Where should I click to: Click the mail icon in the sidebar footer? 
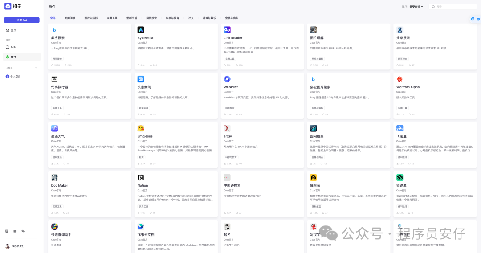(15, 231)
